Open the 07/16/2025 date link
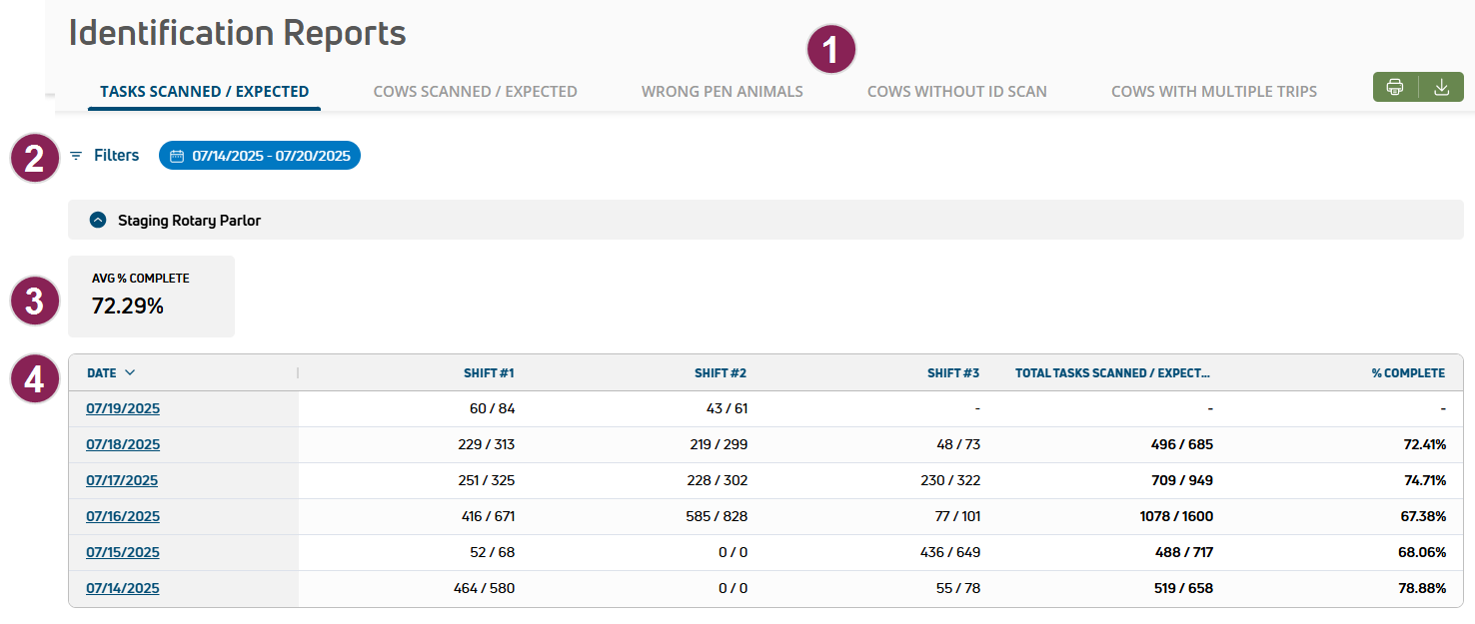The height and width of the screenshot is (624, 1475). [123, 516]
